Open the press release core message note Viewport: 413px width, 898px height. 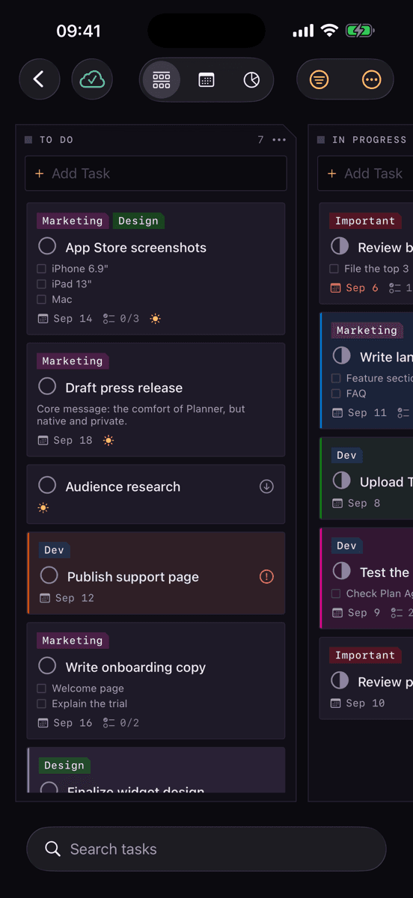(141, 415)
